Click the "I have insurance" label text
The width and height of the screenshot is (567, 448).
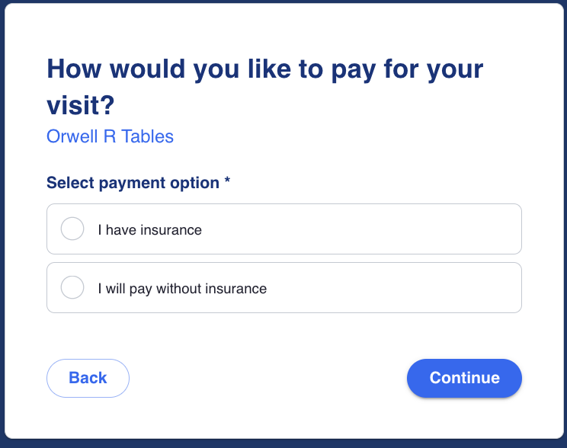click(149, 229)
